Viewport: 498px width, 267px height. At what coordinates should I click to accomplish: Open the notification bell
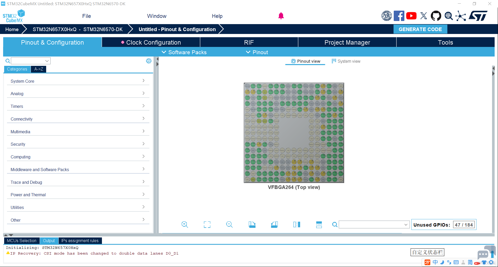[281, 16]
